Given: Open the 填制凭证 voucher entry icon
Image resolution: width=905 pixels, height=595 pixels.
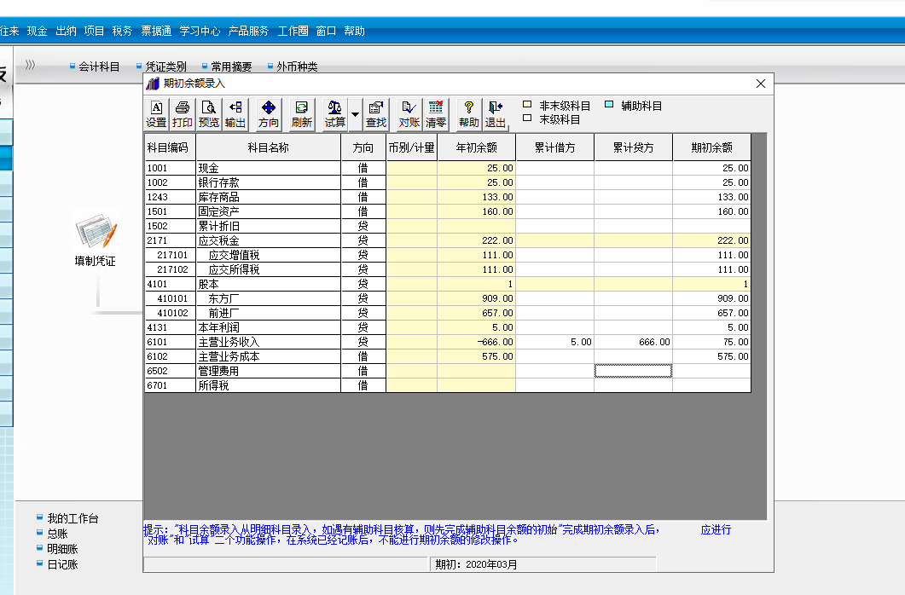Looking at the screenshot, I should click(x=96, y=240).
